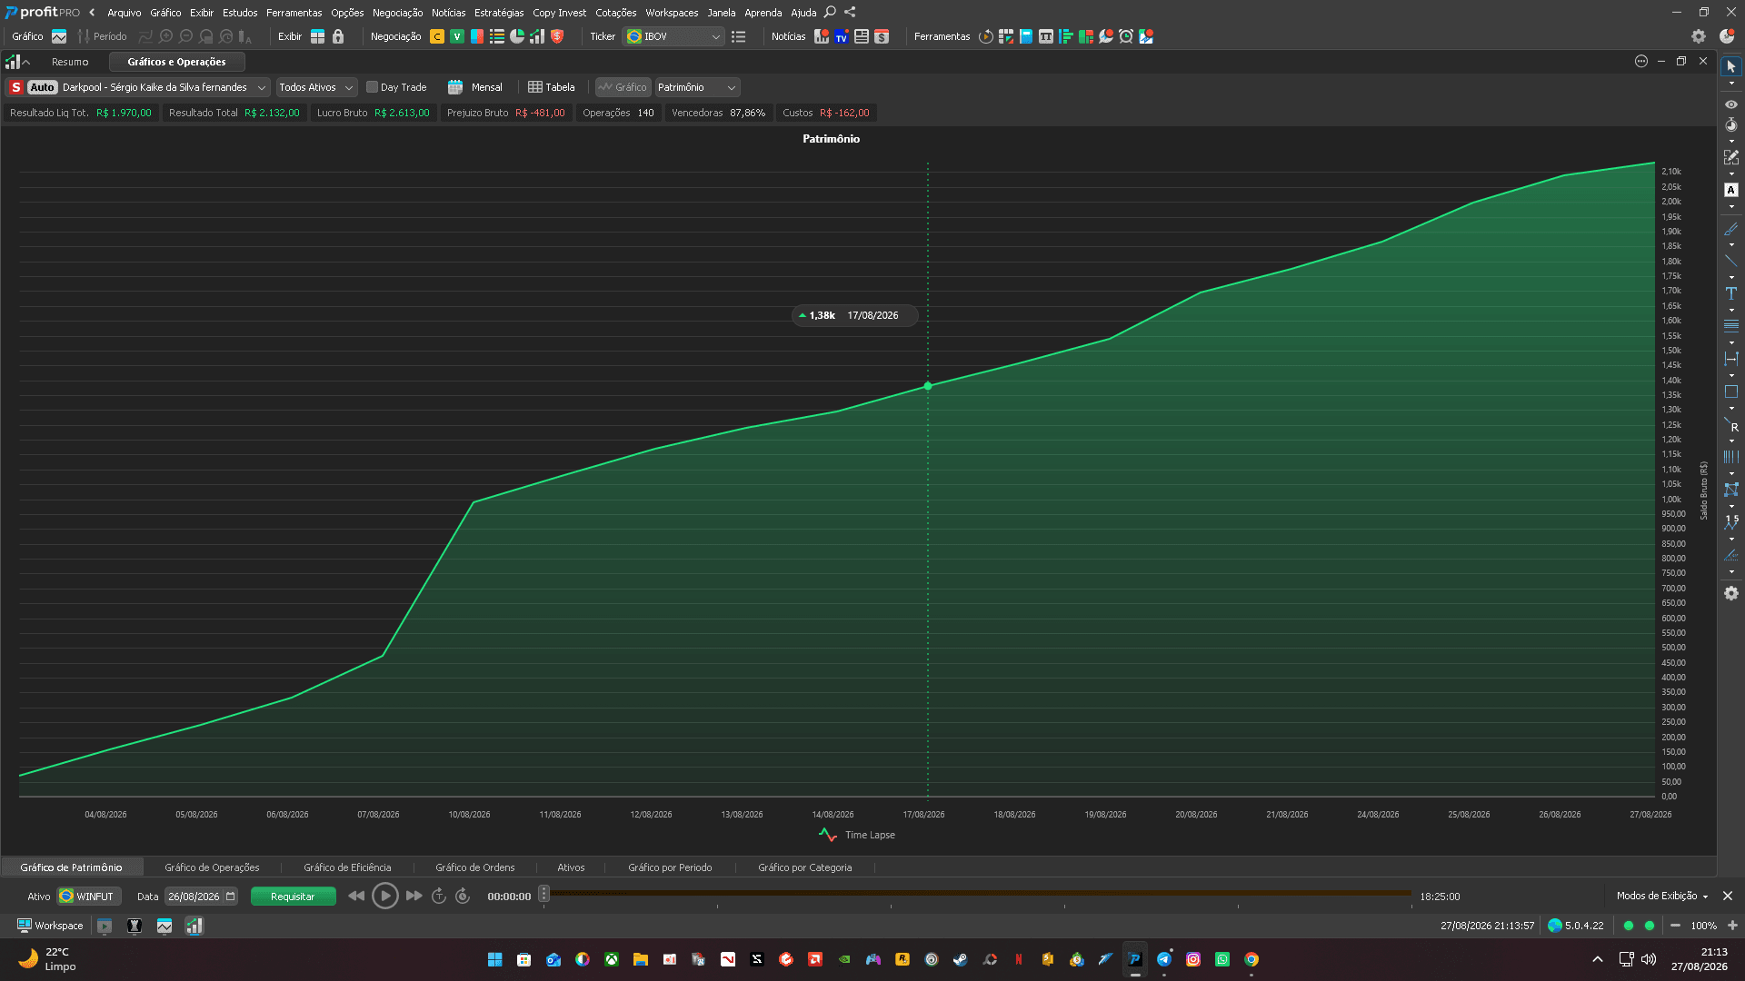Click the replay tool icon in Ferramentas
The height and width of the screenshot is (981, 1745).
pos(986,36)
